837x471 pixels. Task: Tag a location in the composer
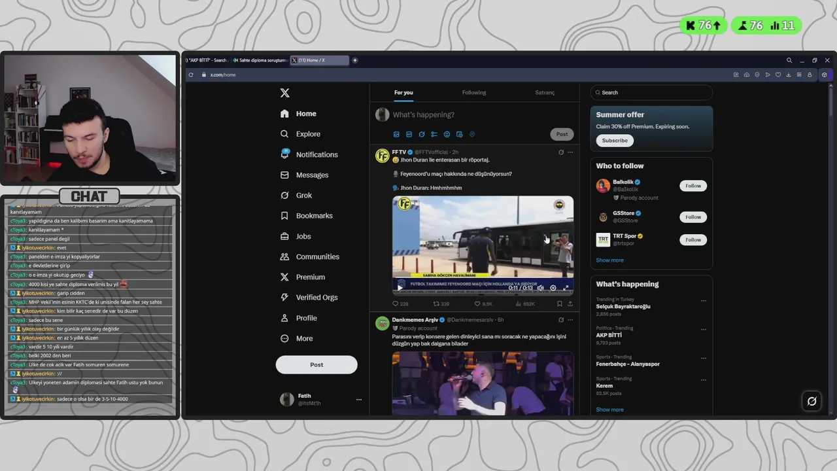(472, 134)
